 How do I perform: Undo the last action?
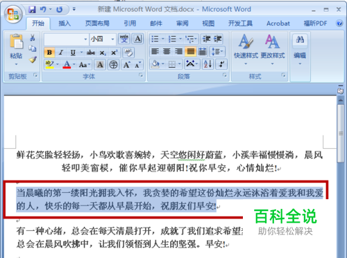point(43,10)
